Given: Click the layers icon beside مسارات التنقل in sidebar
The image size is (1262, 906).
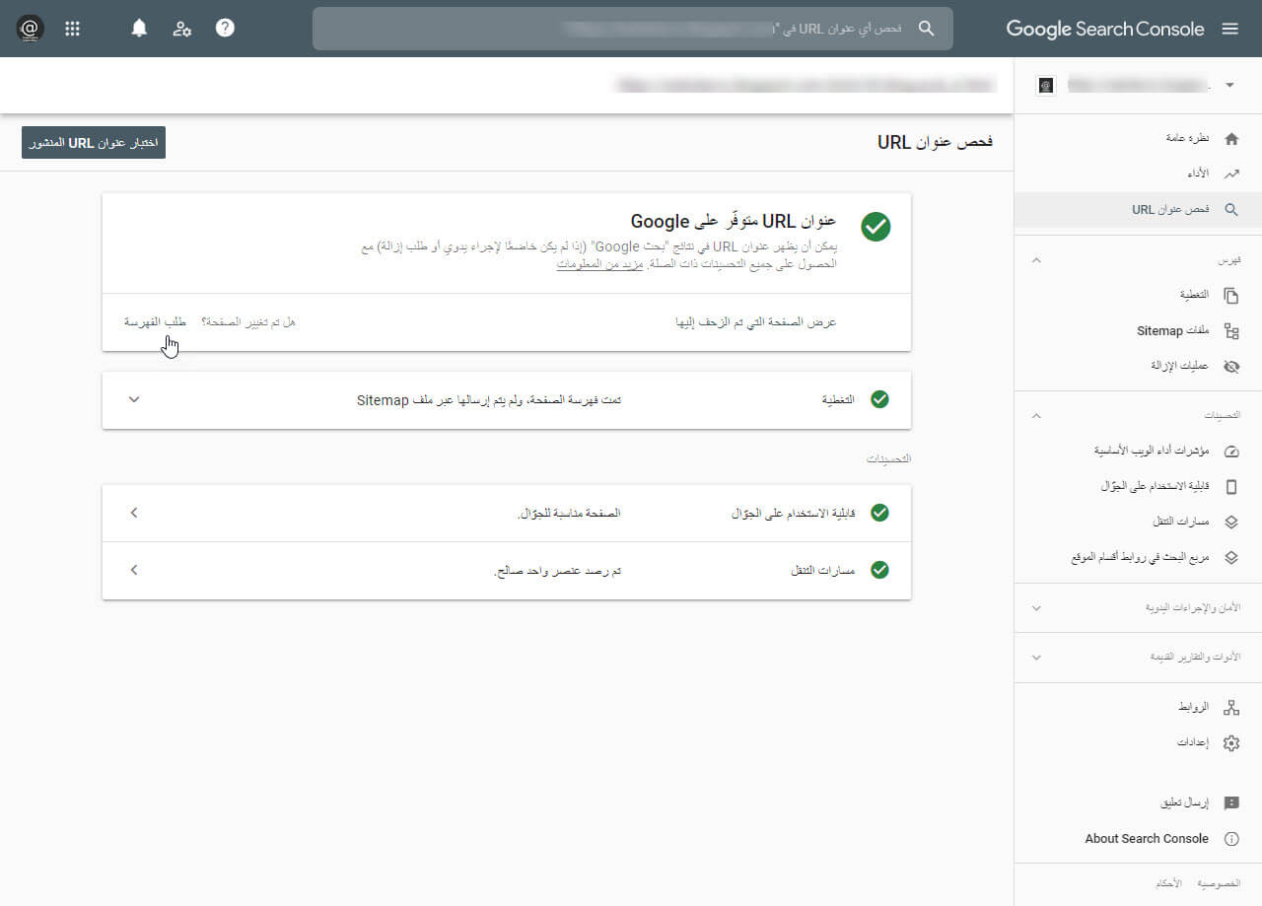Looking at the screenshot, I should point(1230,522).
